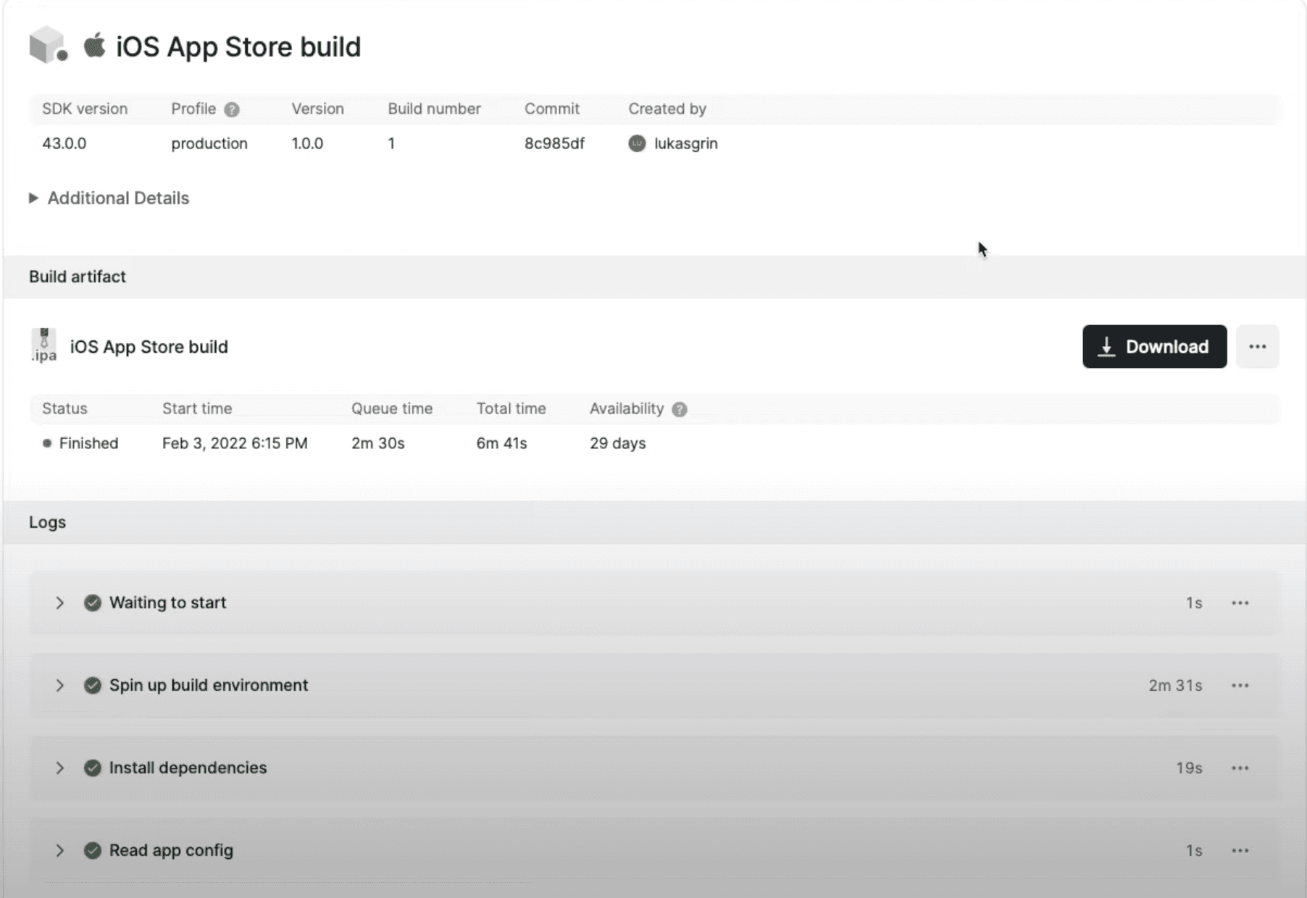Expand the Read app config log step

[60, 851]
